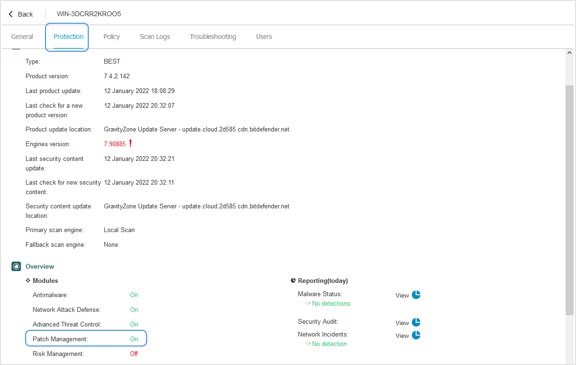The width and height of the screenshot is (576, 365).
Task: Select the Troubleshooting tab
Action: coord(213,37)
